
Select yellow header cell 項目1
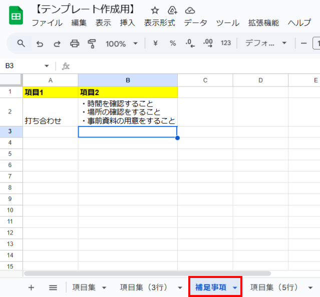click(50, 92)
